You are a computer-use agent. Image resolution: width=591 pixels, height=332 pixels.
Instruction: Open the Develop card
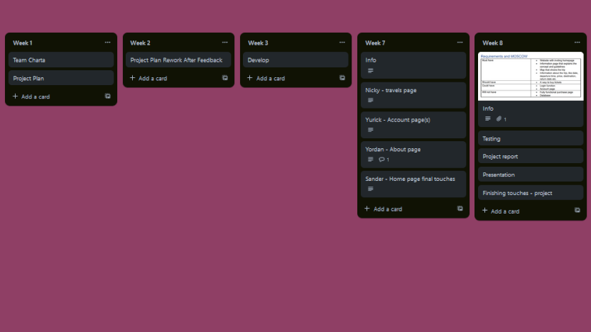pos(295,60)
